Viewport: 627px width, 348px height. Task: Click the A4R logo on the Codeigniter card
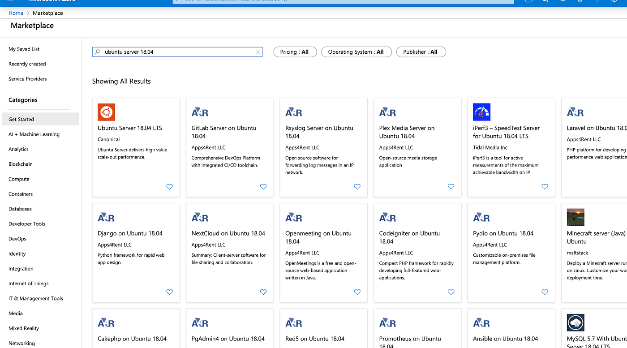click(x=388, y=218)
